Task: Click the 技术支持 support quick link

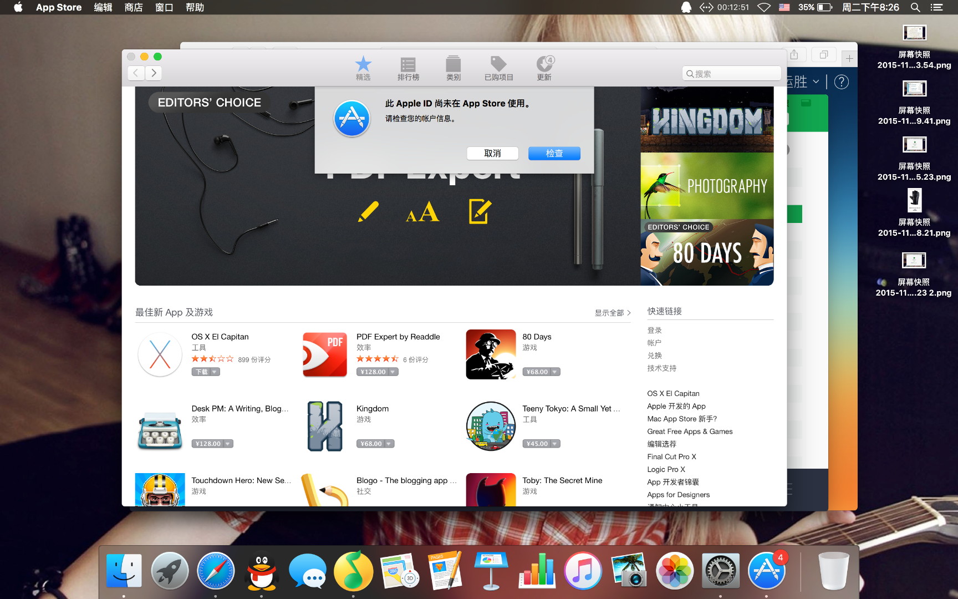Action: coord(662,368)
